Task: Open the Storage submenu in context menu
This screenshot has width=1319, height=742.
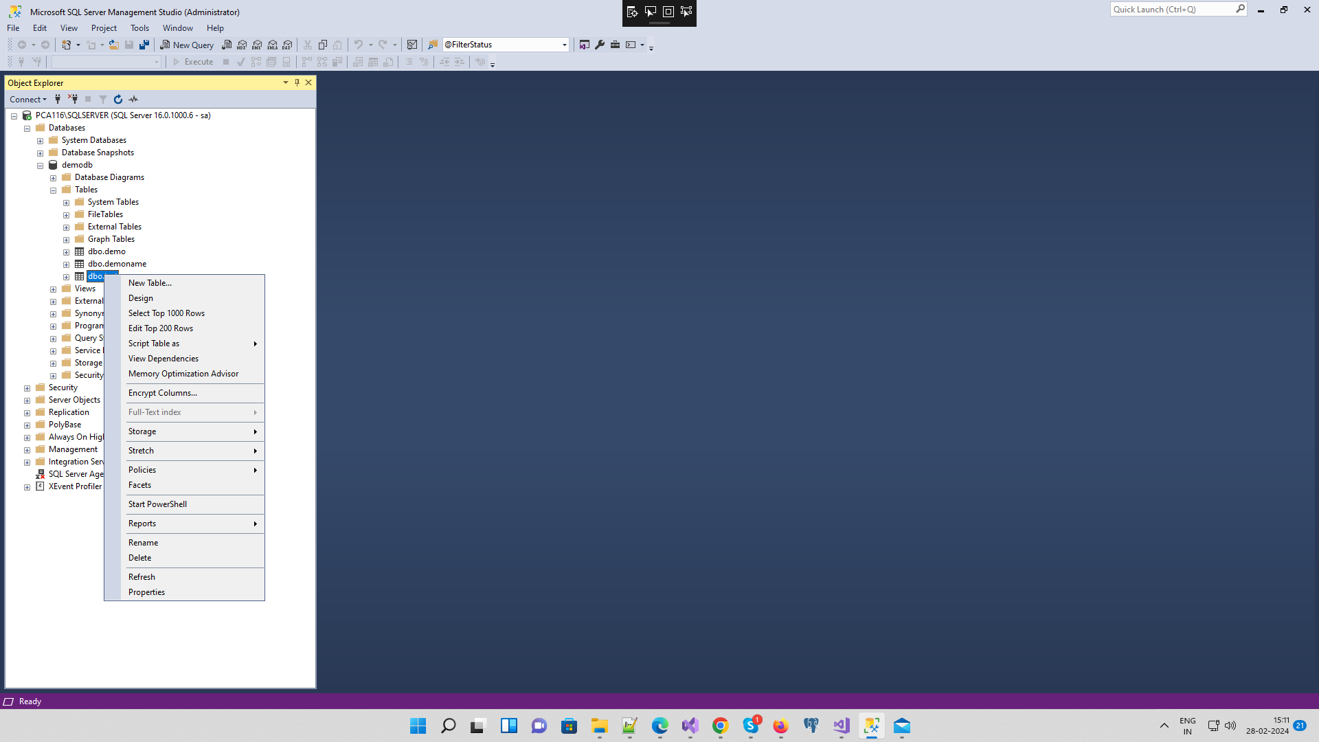Action: 184,431
